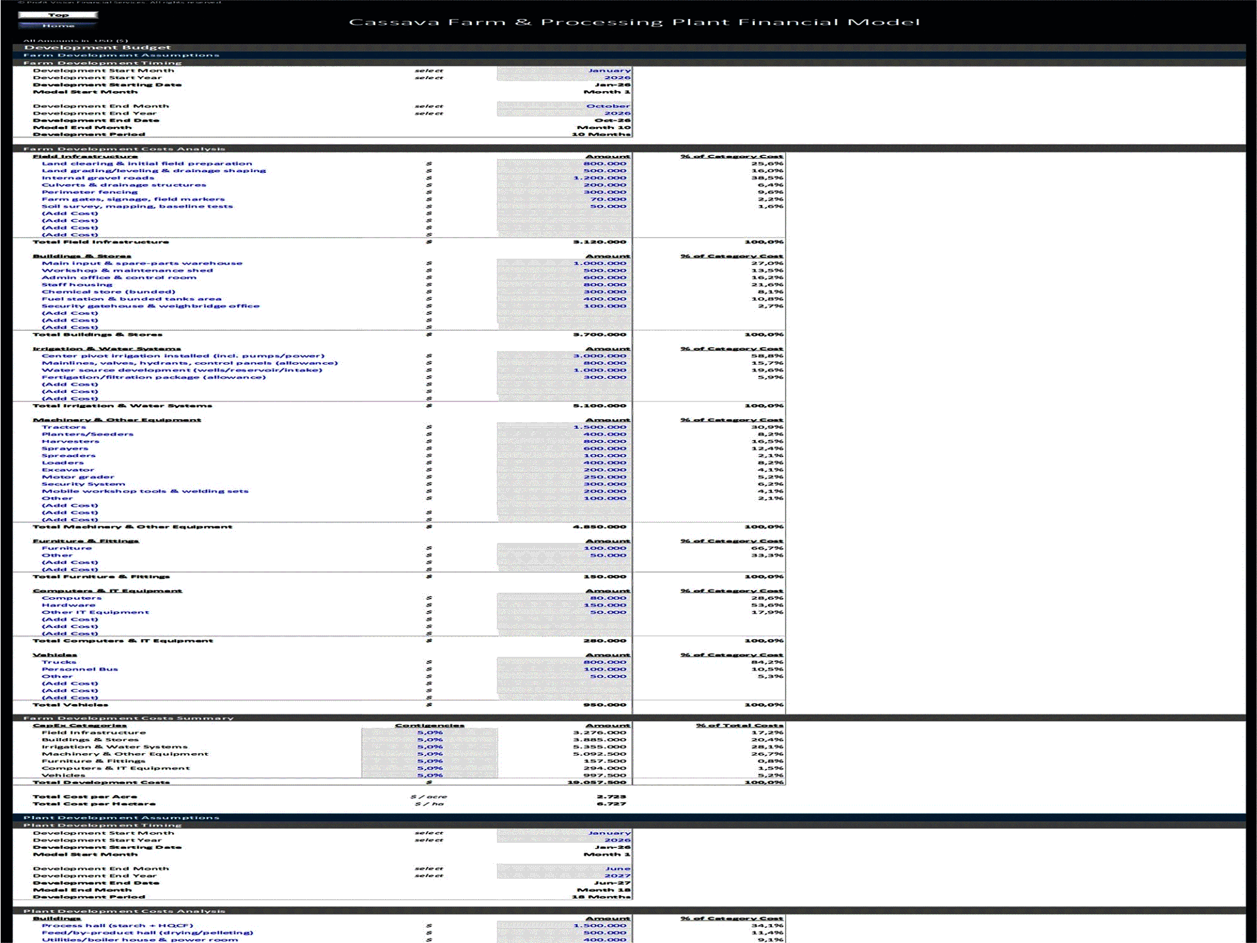
Task: Click the Total Development Costs value 19.057.500
Action: (596, 783)
